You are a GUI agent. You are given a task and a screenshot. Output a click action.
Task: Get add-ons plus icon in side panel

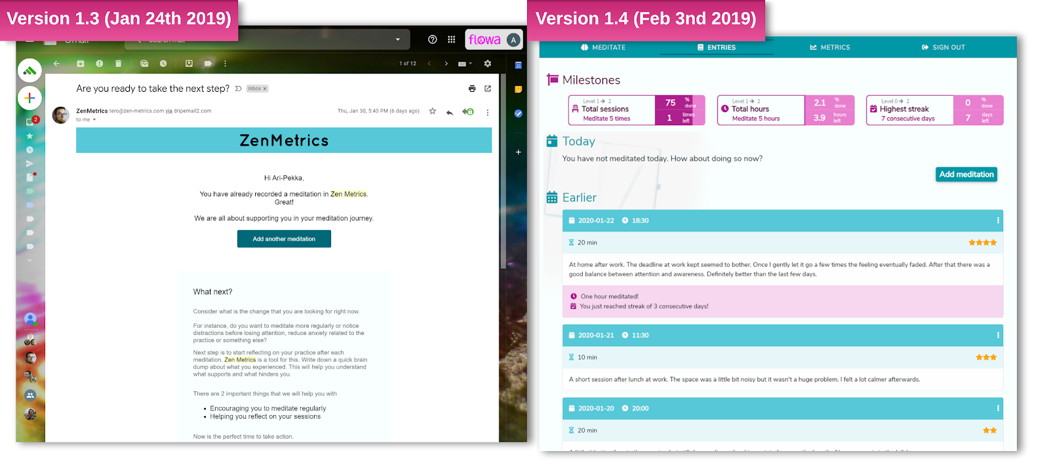coord(518,152)
